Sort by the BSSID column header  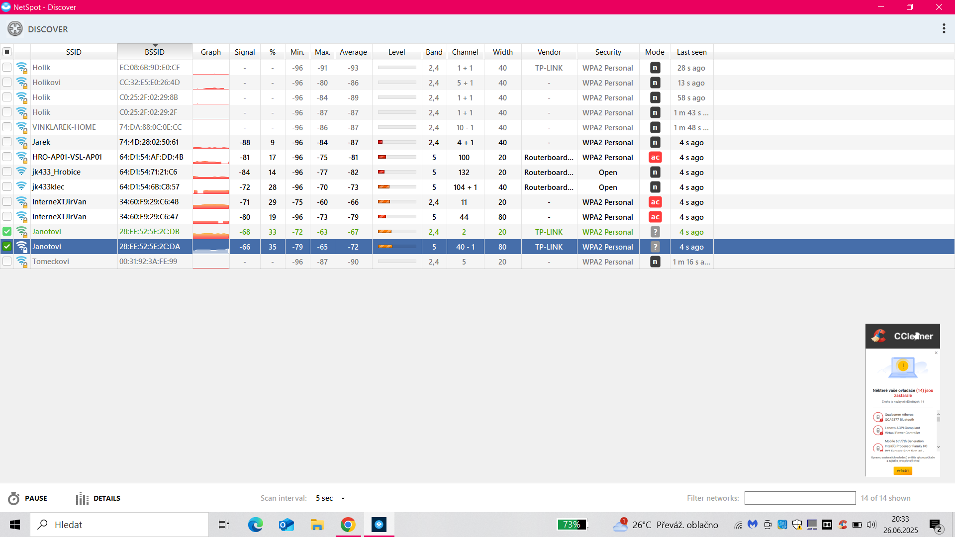154,52
